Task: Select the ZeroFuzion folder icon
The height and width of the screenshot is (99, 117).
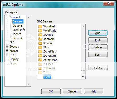Action: (40, 60)
